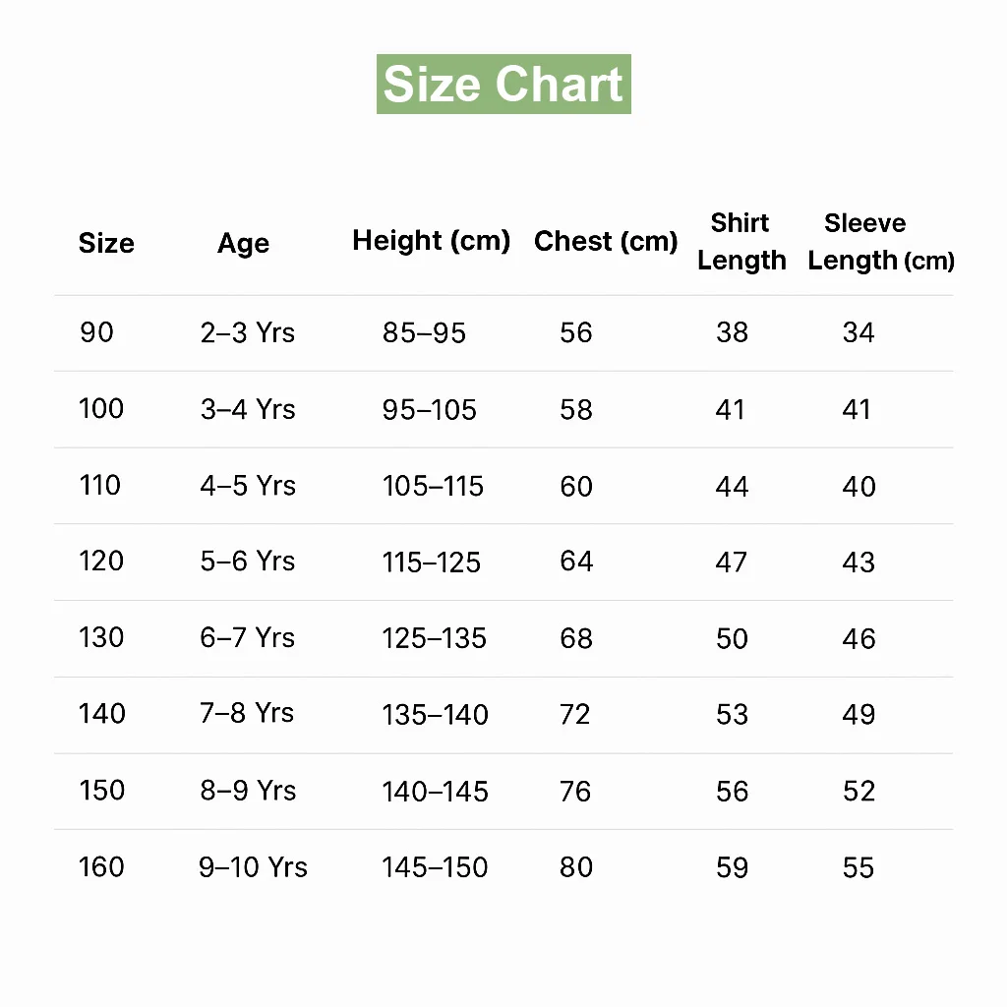Click chest value 60 for size 110
This screenshot has width=1007, height=1007.
576,486
